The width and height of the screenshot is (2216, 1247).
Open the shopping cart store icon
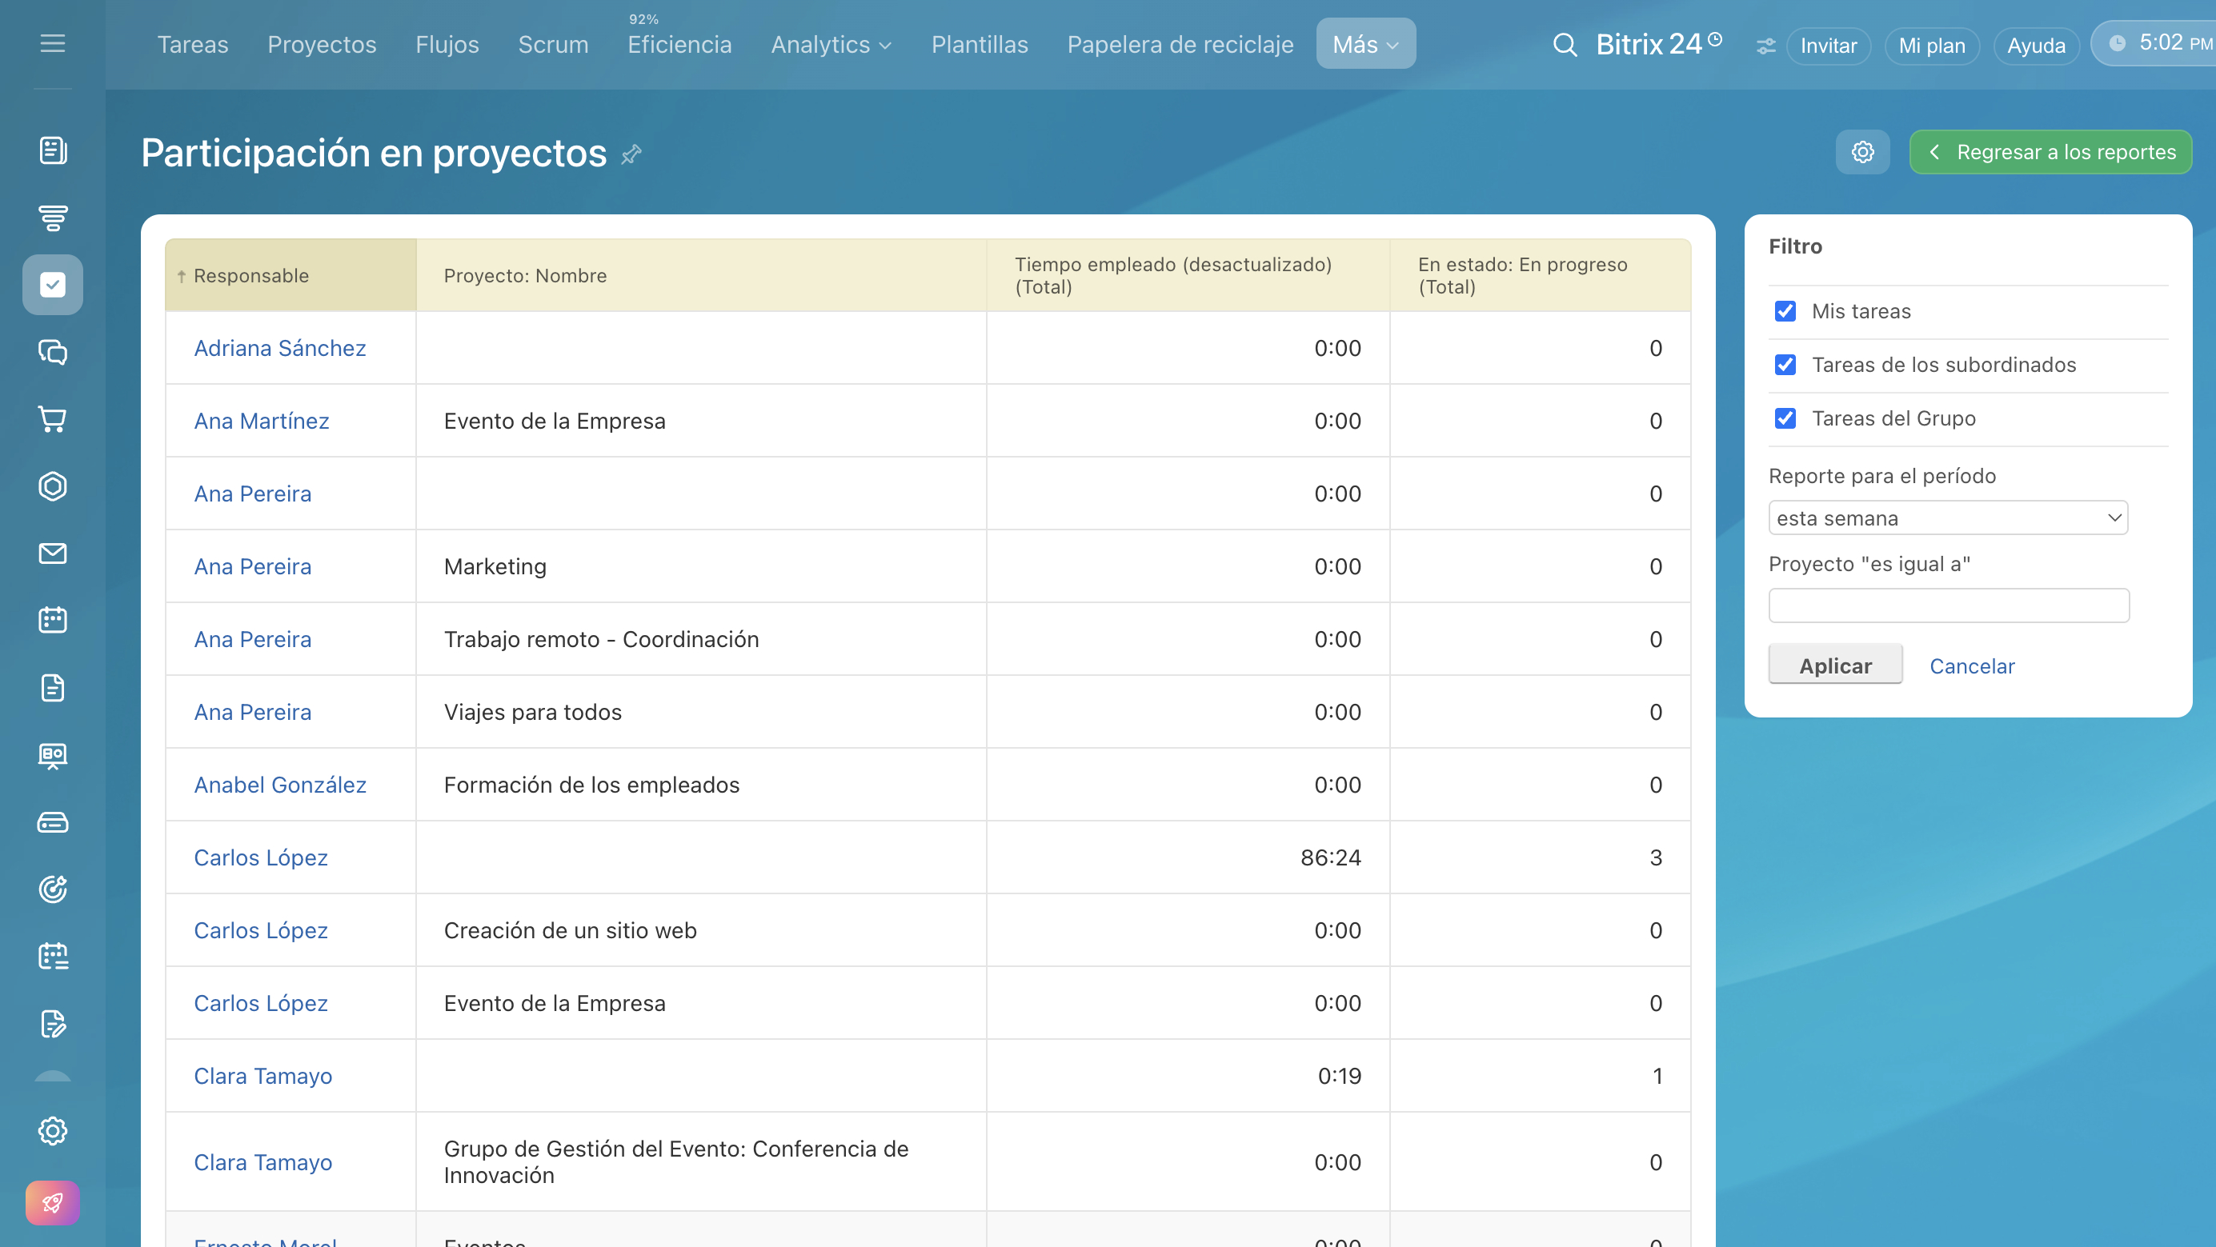(x=53, y=419)
